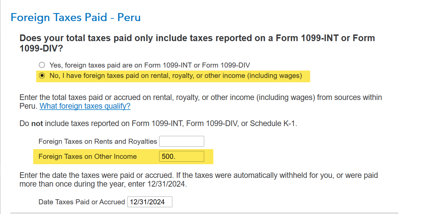The height and width of the screenshot is (214, 423).
Task: Select the No, rental or royalty income radio button
Action: coord(42,76)
